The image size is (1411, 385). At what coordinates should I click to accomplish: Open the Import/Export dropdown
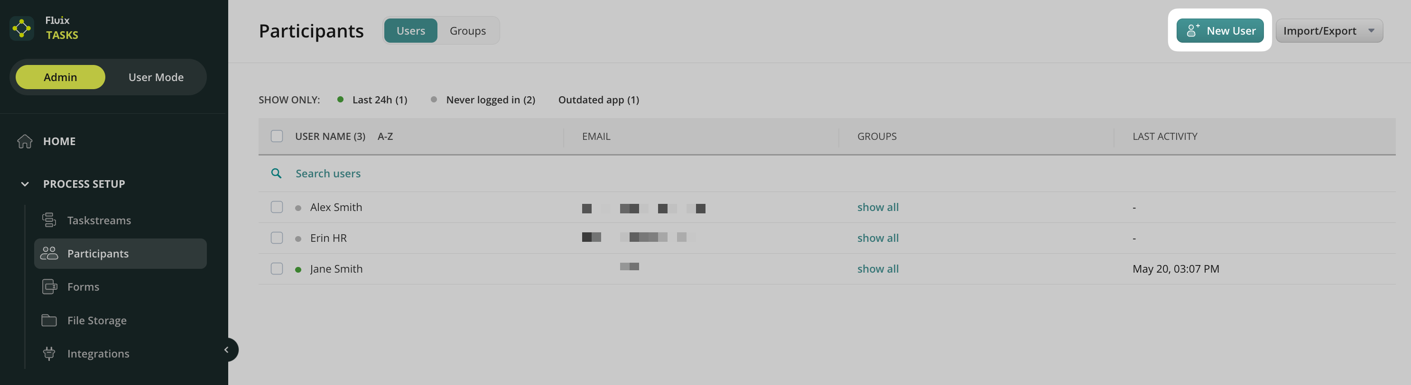pyautogui.click(x=1328, y=31)
